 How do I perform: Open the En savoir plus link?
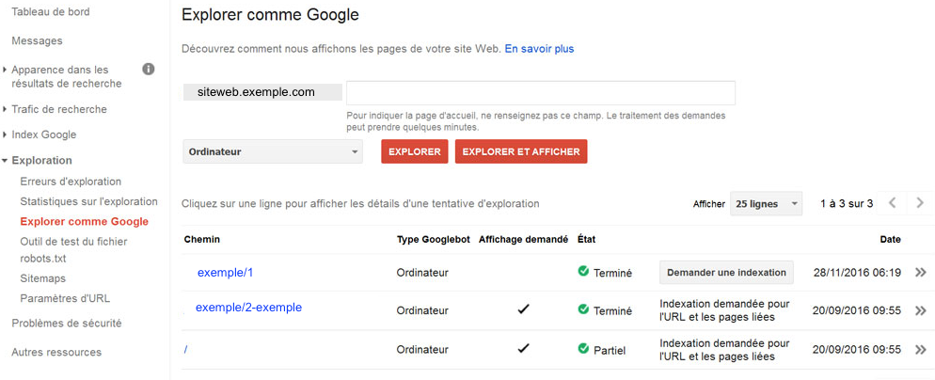point(539,48)
